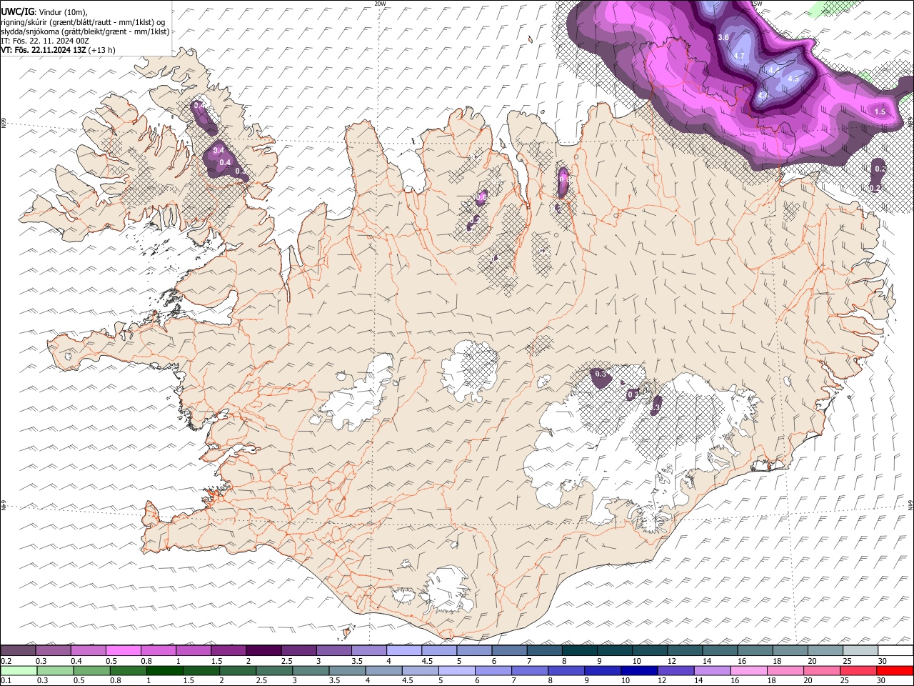The width and height of the screenshot is (914, 686).
Task: Click the pink 20 swatch in lower legend row
Action: [x=822, y=670]
